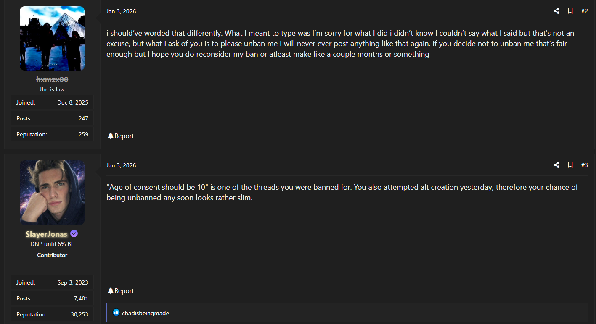Bookmark post #3

click(570, 165)
